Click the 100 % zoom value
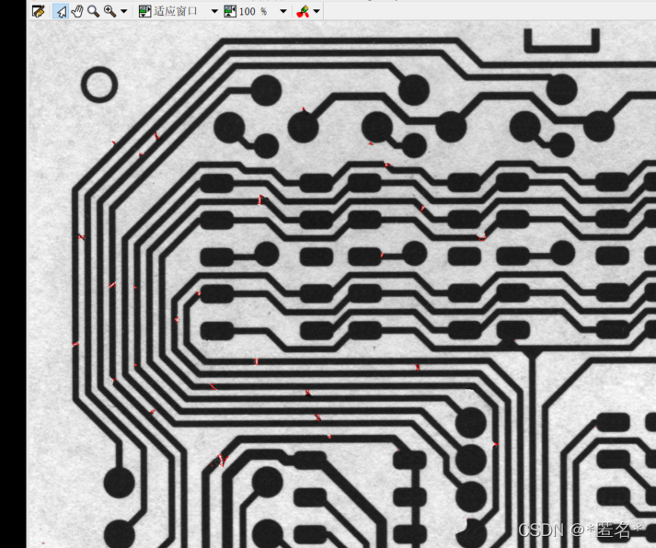The image size is (656, 548). tap(253, 11)
